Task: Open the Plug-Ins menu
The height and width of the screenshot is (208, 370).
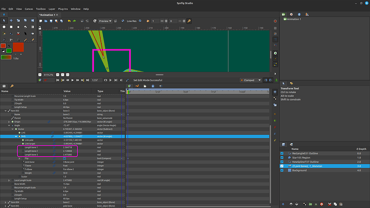Action: (63, 9)
